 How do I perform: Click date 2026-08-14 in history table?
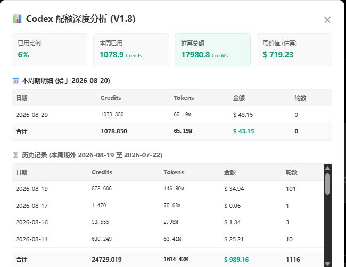point(32,239)
